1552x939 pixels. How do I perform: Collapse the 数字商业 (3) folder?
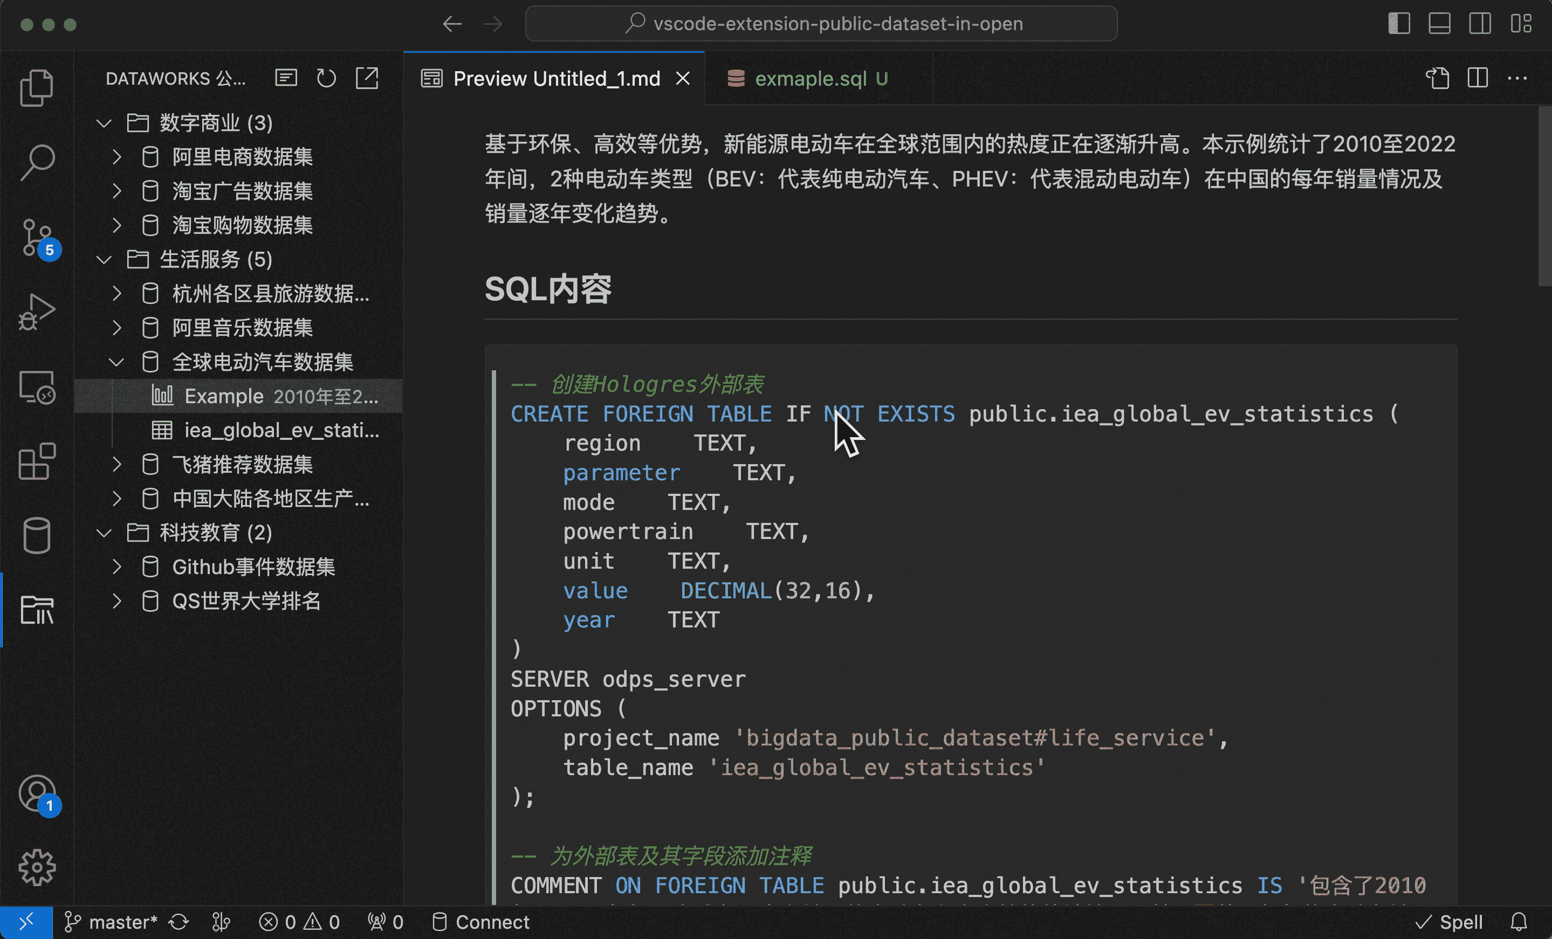pyautogui.click(x=104, y=123)
